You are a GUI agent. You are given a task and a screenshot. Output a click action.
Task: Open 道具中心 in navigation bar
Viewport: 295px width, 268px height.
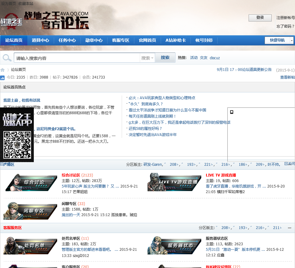coord(41,40)
